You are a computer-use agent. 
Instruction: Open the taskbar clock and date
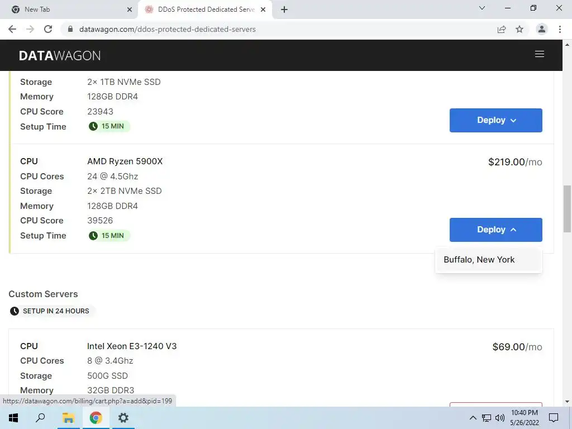point(524,418)
